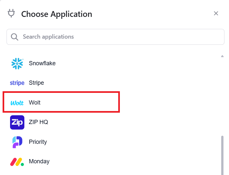Viewport: 229px width, 175px height.
Task: Click the Snowflake snowflake logo icon
Action: click(x=17, y=63)
